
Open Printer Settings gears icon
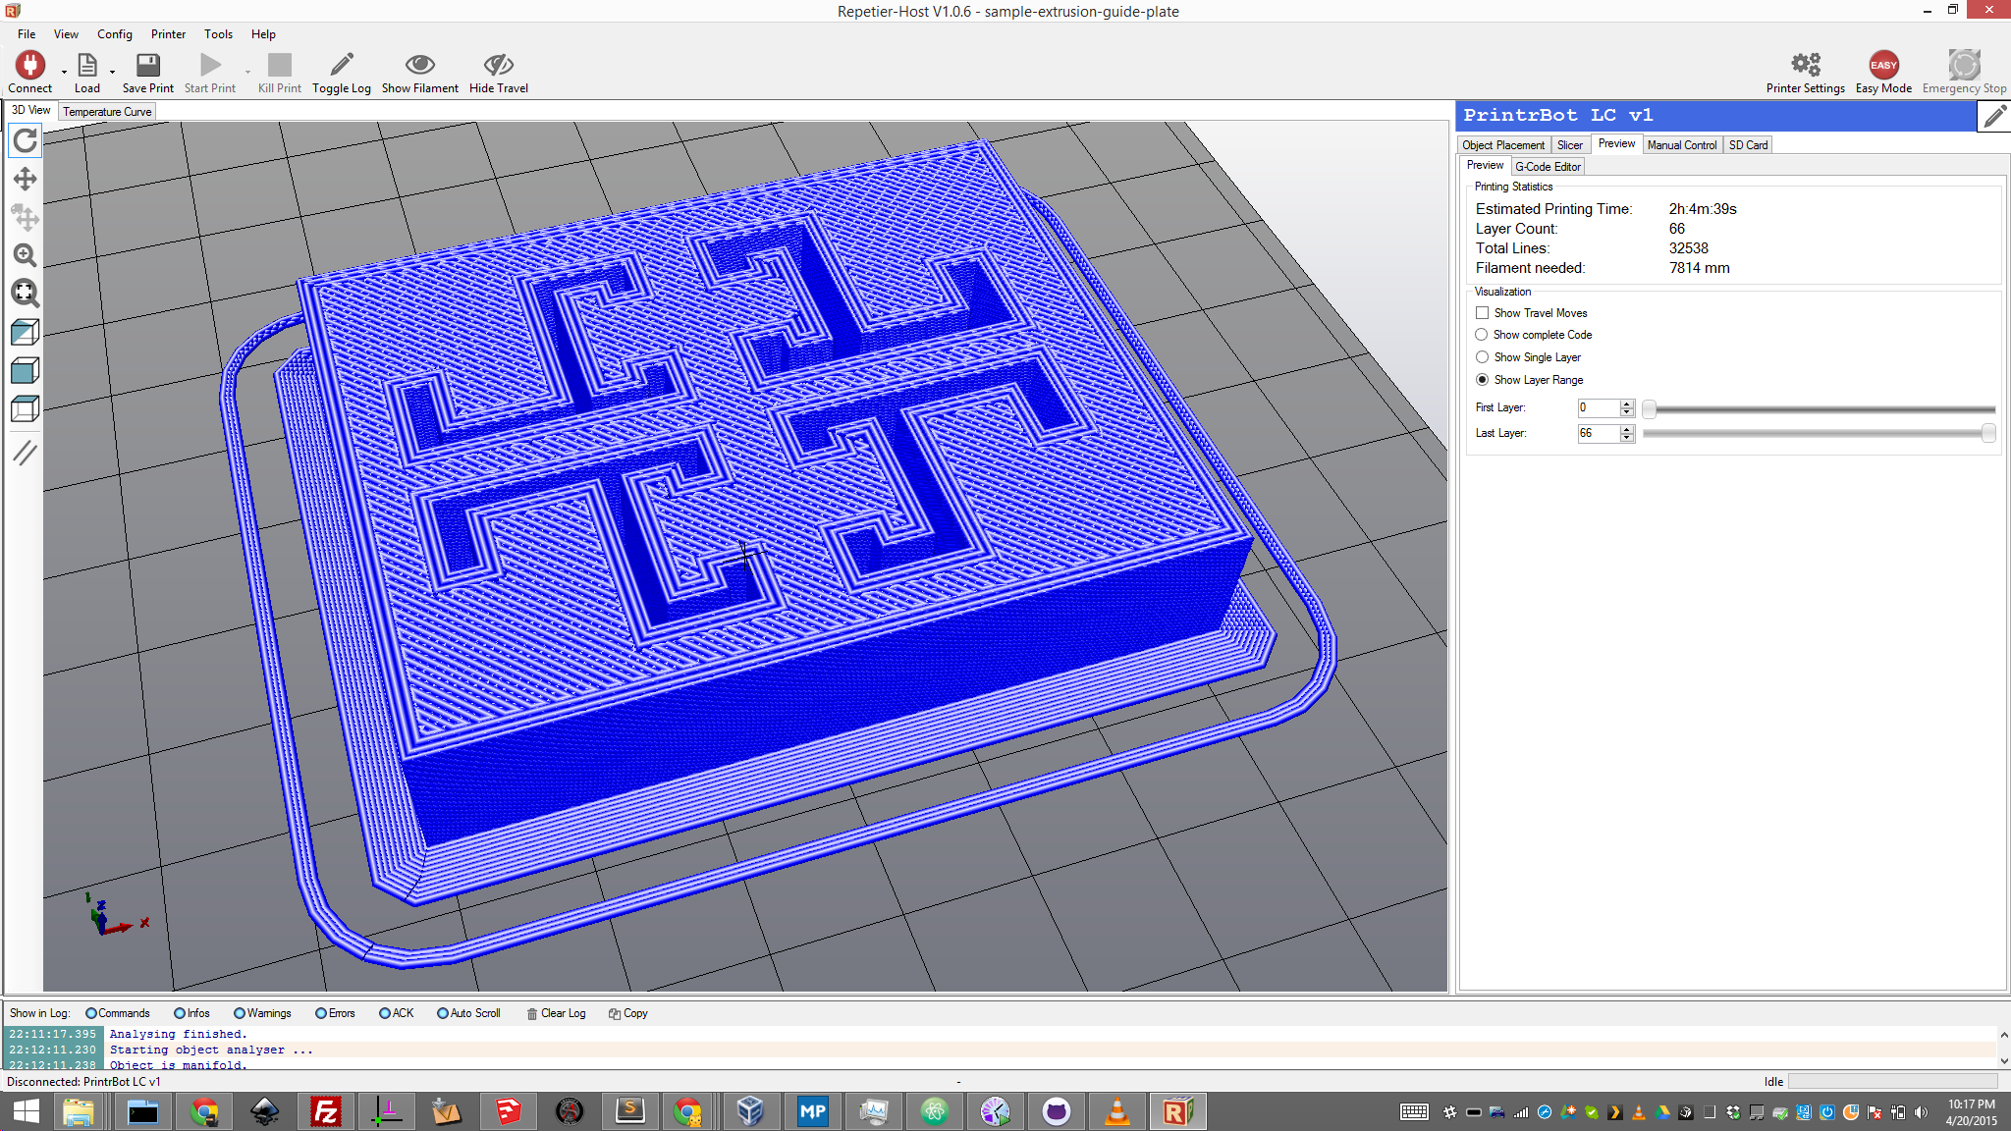click(x=1805, y=66)
